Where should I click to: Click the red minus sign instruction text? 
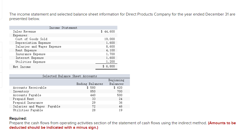pos(123,125)
